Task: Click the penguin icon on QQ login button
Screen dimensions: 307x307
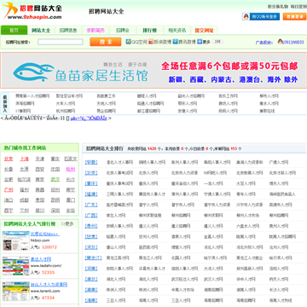Action: click(246, 16)
